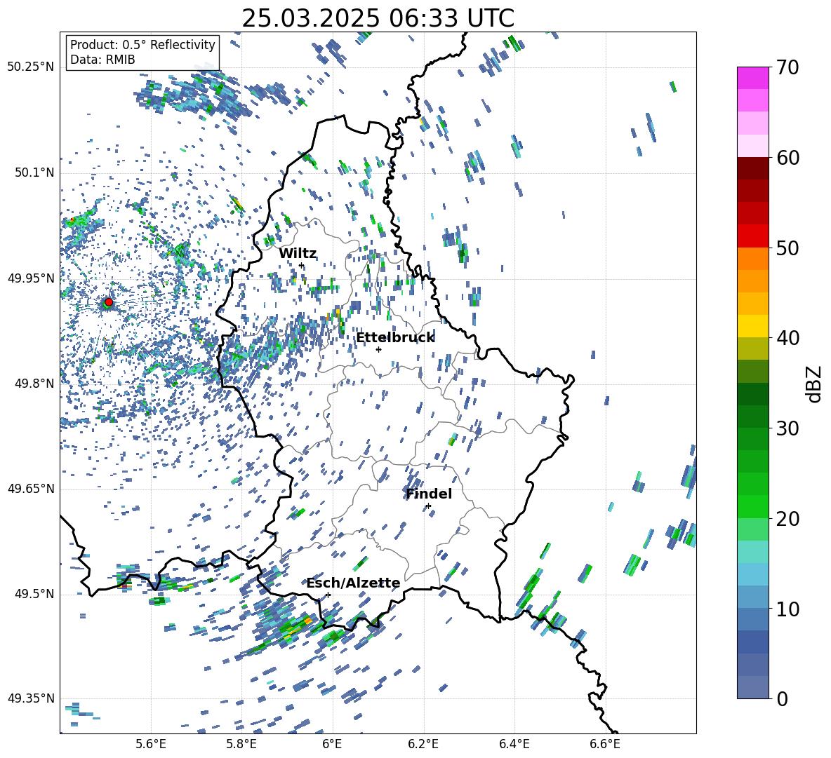Click the timestamp title 25.03.2025 06:33 UTC
This screenshot has width=831, height=758.
click(x=378, y=18)
